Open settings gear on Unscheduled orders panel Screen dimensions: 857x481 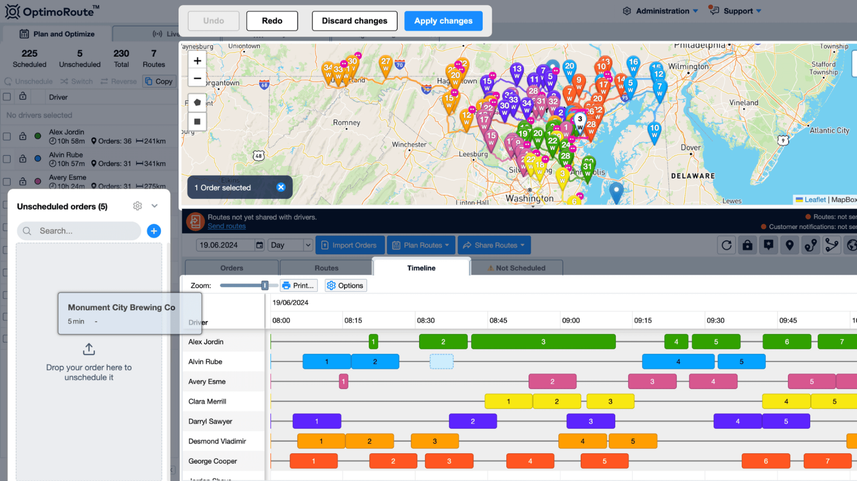pos(138,206)
